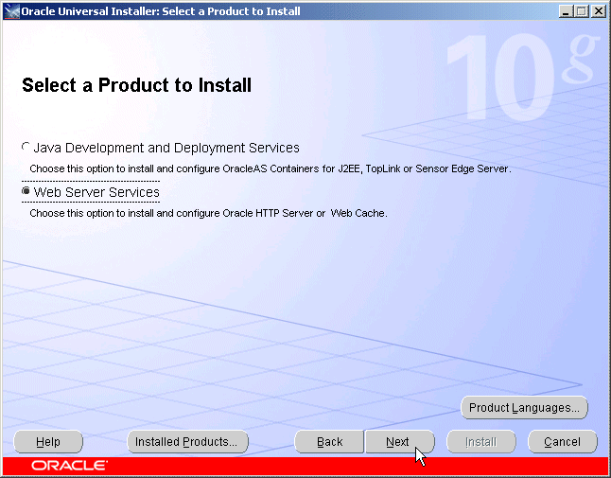Open the Product Languages dialog
The width and height of the screenshot is (611, 478).
(x=524, y=408)
